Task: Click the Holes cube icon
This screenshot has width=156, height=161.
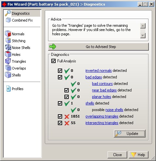Action: pos(8,54)
